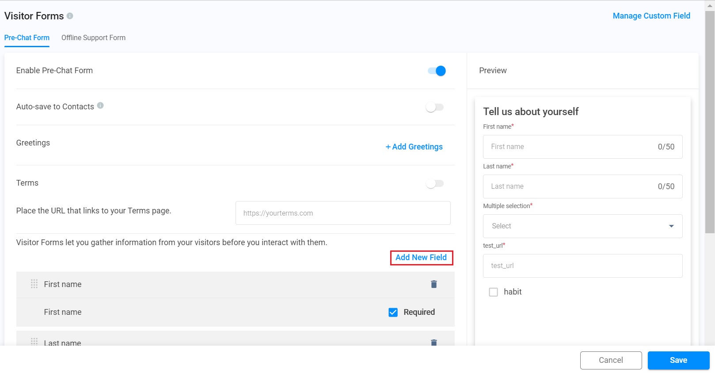Viewport: 715px width, 373px height.
Task: Turn on Auto-save to Contacts switch
Action: tap(435, 107)
